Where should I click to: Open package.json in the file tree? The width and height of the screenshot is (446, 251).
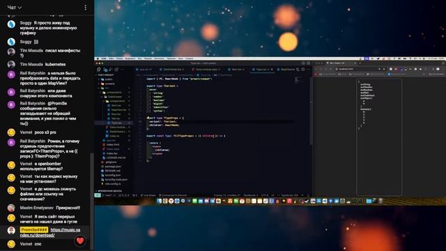[x=113, y=167]
